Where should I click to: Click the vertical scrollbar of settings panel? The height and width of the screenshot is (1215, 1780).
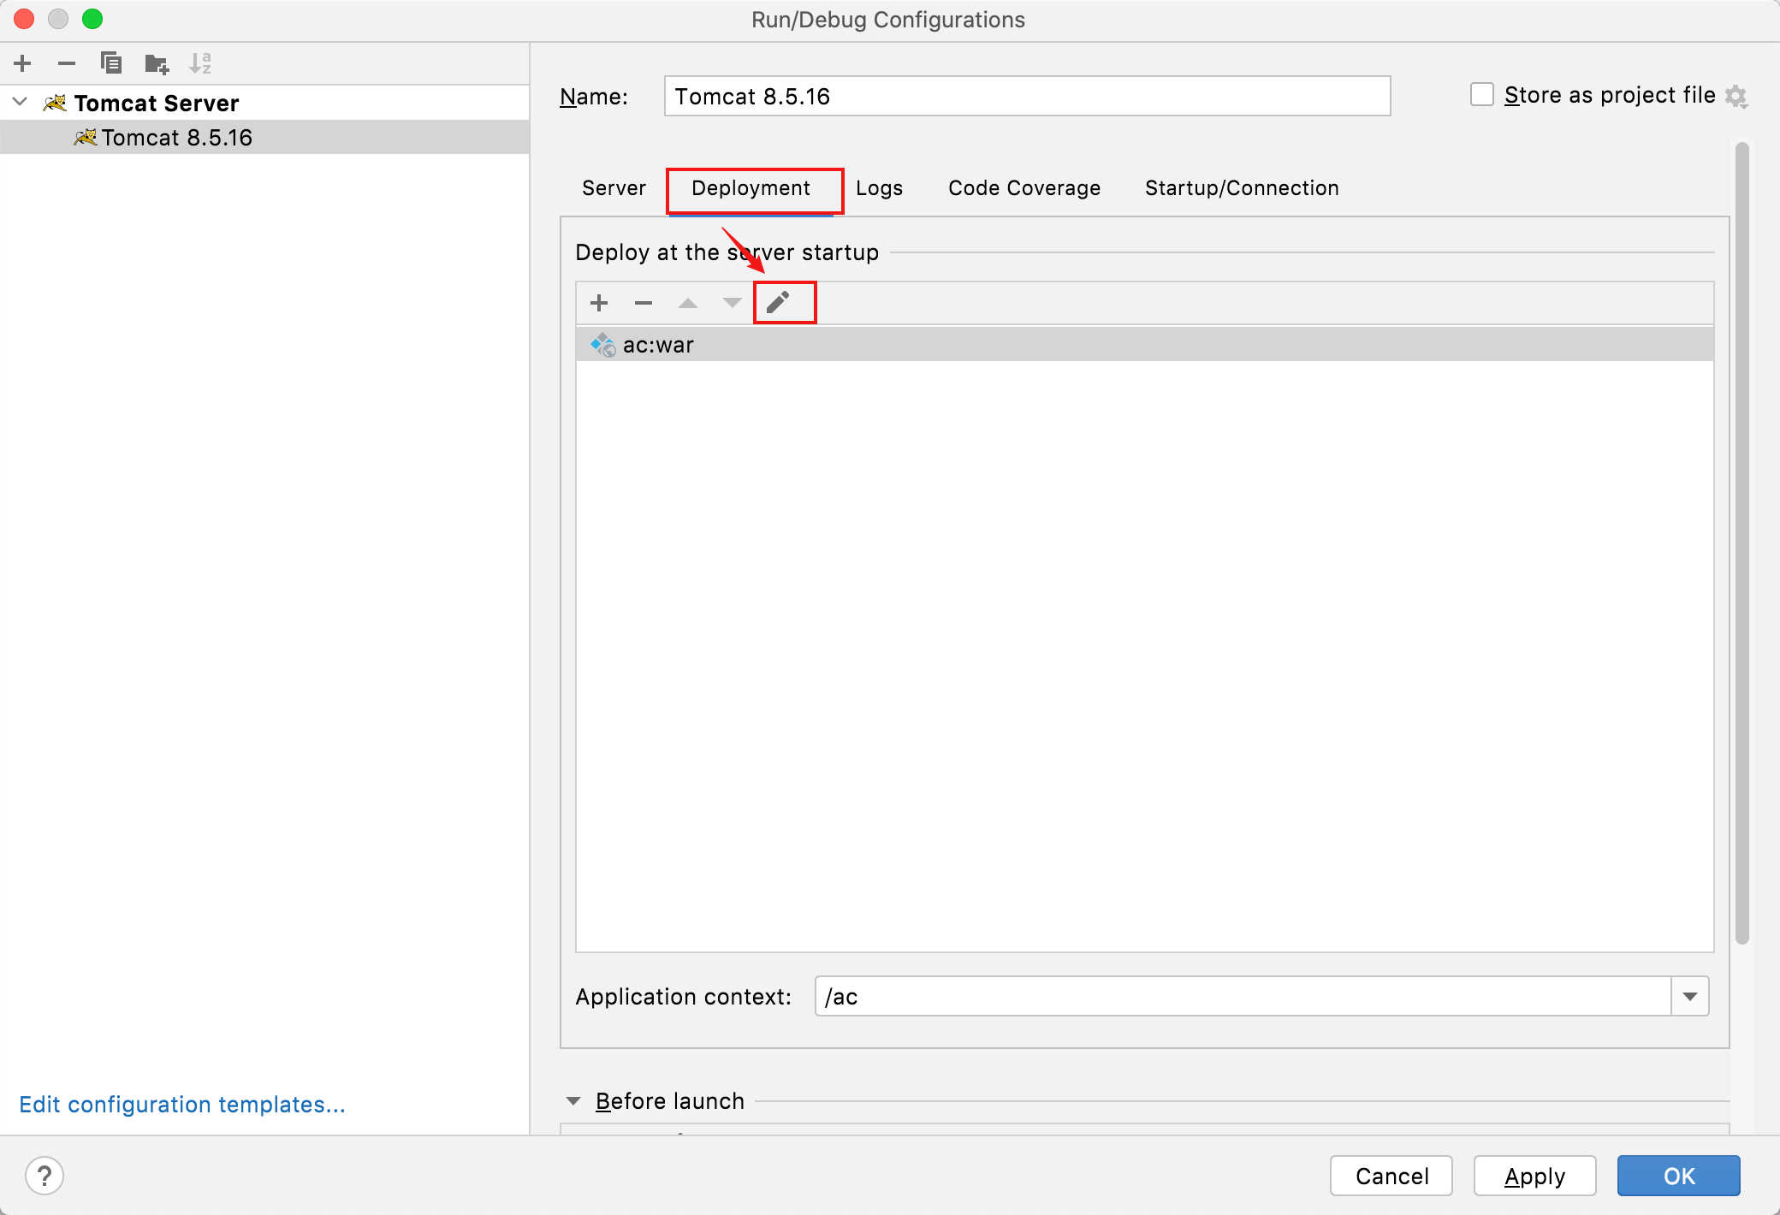point(1741,543)
